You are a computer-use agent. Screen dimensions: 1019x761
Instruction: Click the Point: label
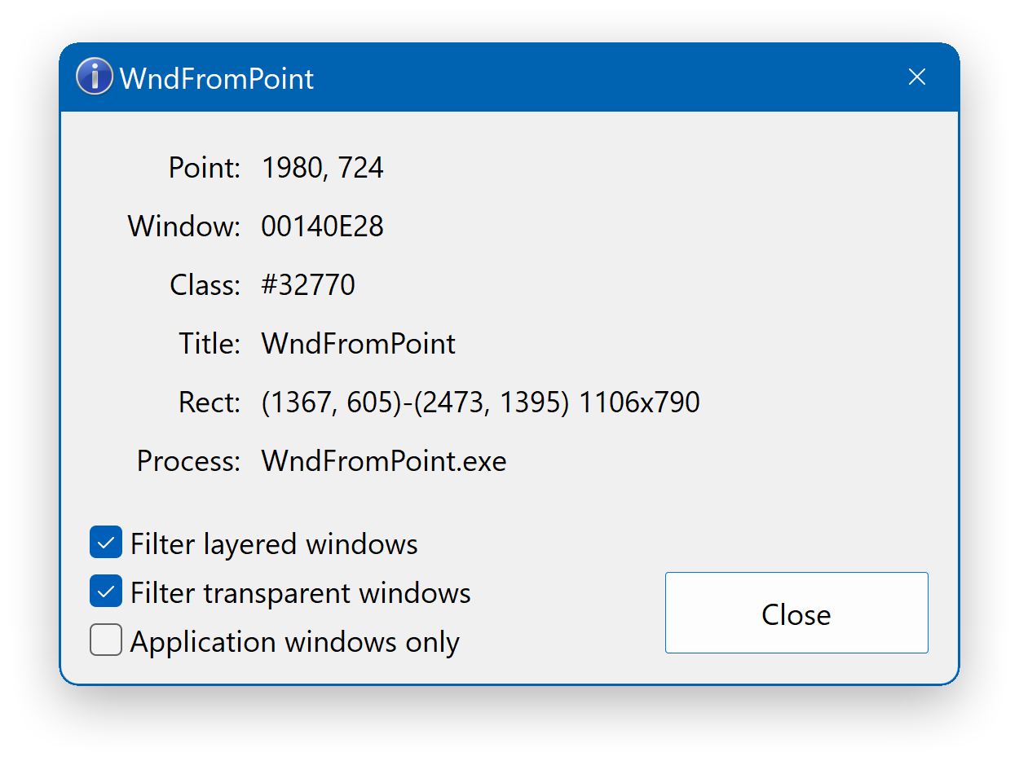click(x=205, y=168)
